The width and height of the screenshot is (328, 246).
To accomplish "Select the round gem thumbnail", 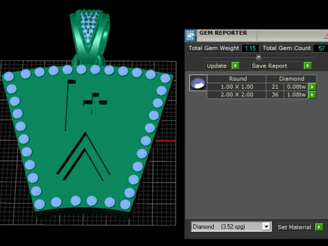I will tap(198, 83).
